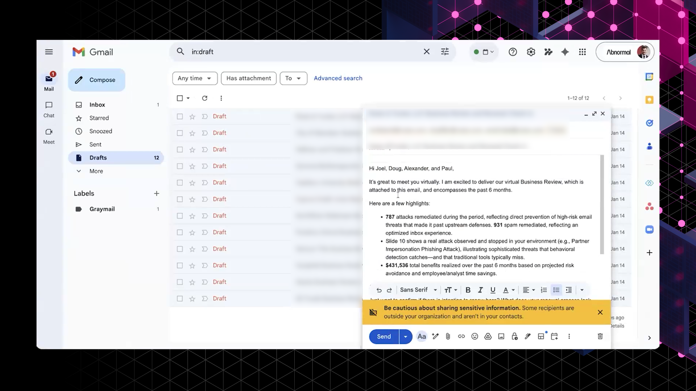Open select-all options arrow
Screen dimensions: 696x391
coord(188,98)
